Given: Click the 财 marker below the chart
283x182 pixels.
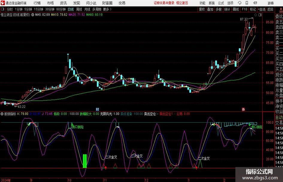Looking at the screenshot, I should pyautogui.click(x=97, y=109).
